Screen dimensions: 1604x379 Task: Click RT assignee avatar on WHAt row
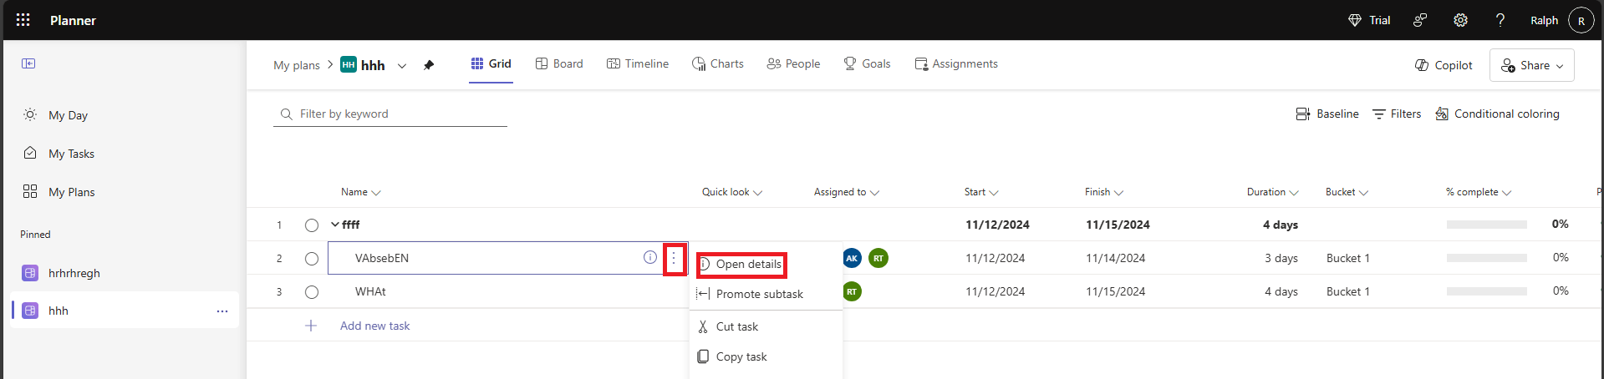(852, 291)
